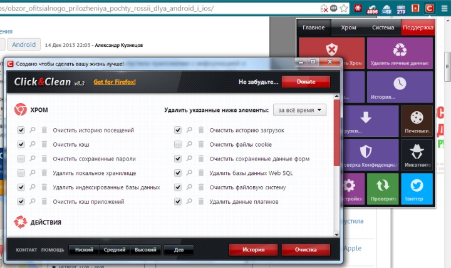Open the 'Get for Firefox!' link
The width and height of the screenshot is (451, 268).
point(115,82)
